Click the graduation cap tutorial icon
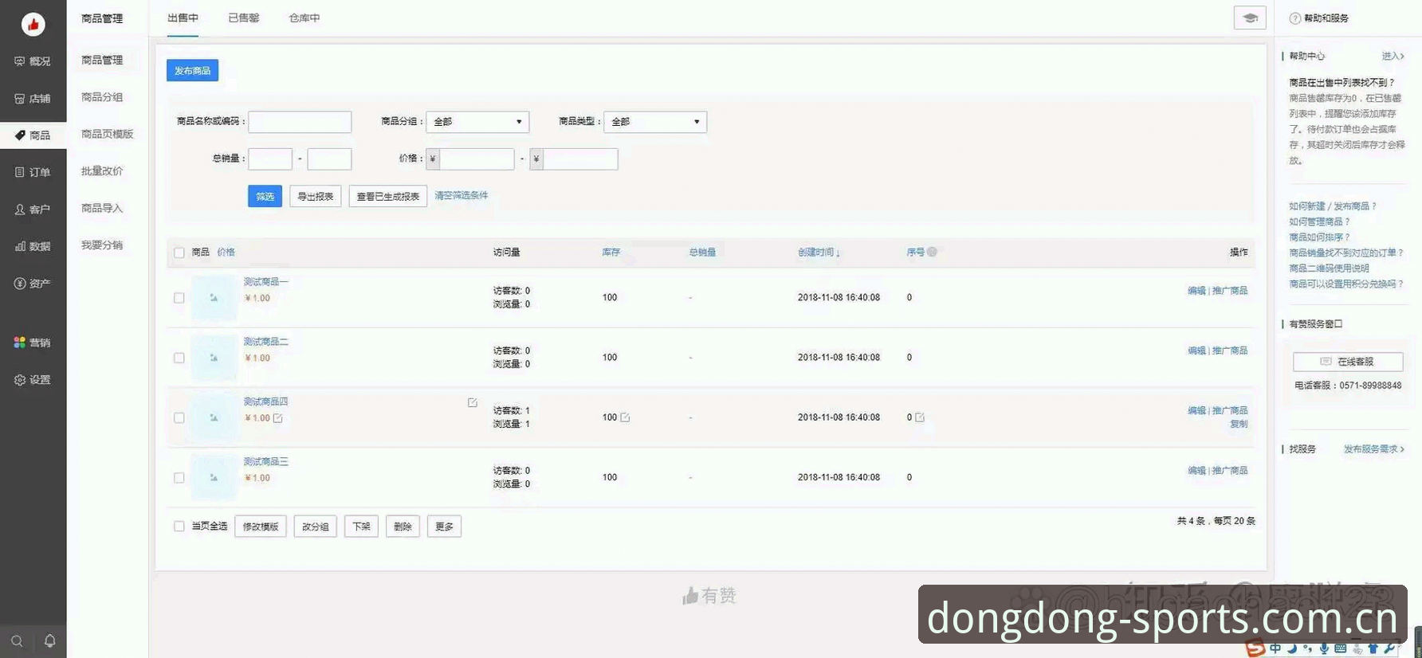This screenshot has width=1422, height=658. [x=1250, y=18]
